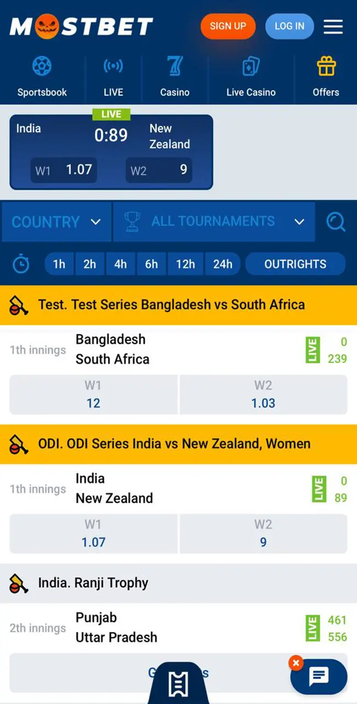
Task: Open Casino using the slot 7 icon
Action: pyautogui.click(x=175, y=65)
